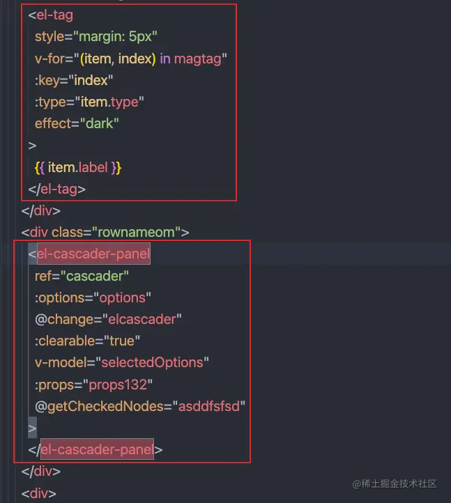Click the closing div after cascader panel
Viewport: 451px width, 503px height.
pos(40,471)
